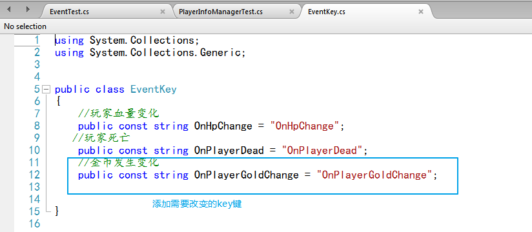This screenshot has width=532, height=232.
Task: Click the comment //玩家死亡
Action: [101, 138]
